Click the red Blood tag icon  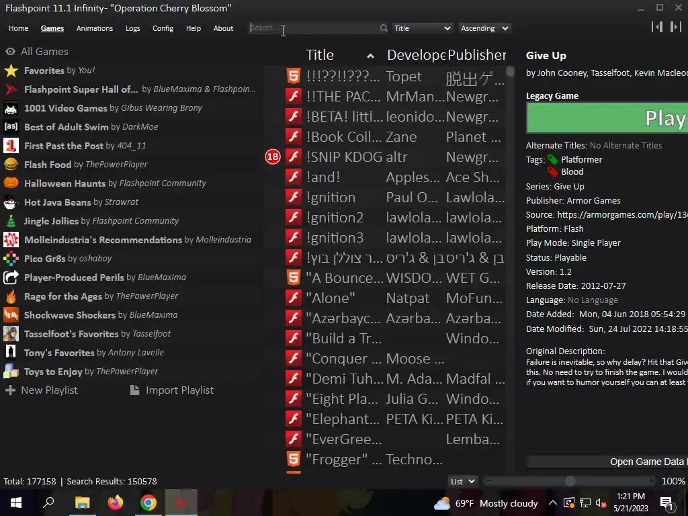pyautogui.click(x=553, y=171)
